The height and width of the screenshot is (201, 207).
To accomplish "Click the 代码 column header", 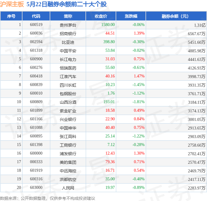I will click(x=36, y=16).
